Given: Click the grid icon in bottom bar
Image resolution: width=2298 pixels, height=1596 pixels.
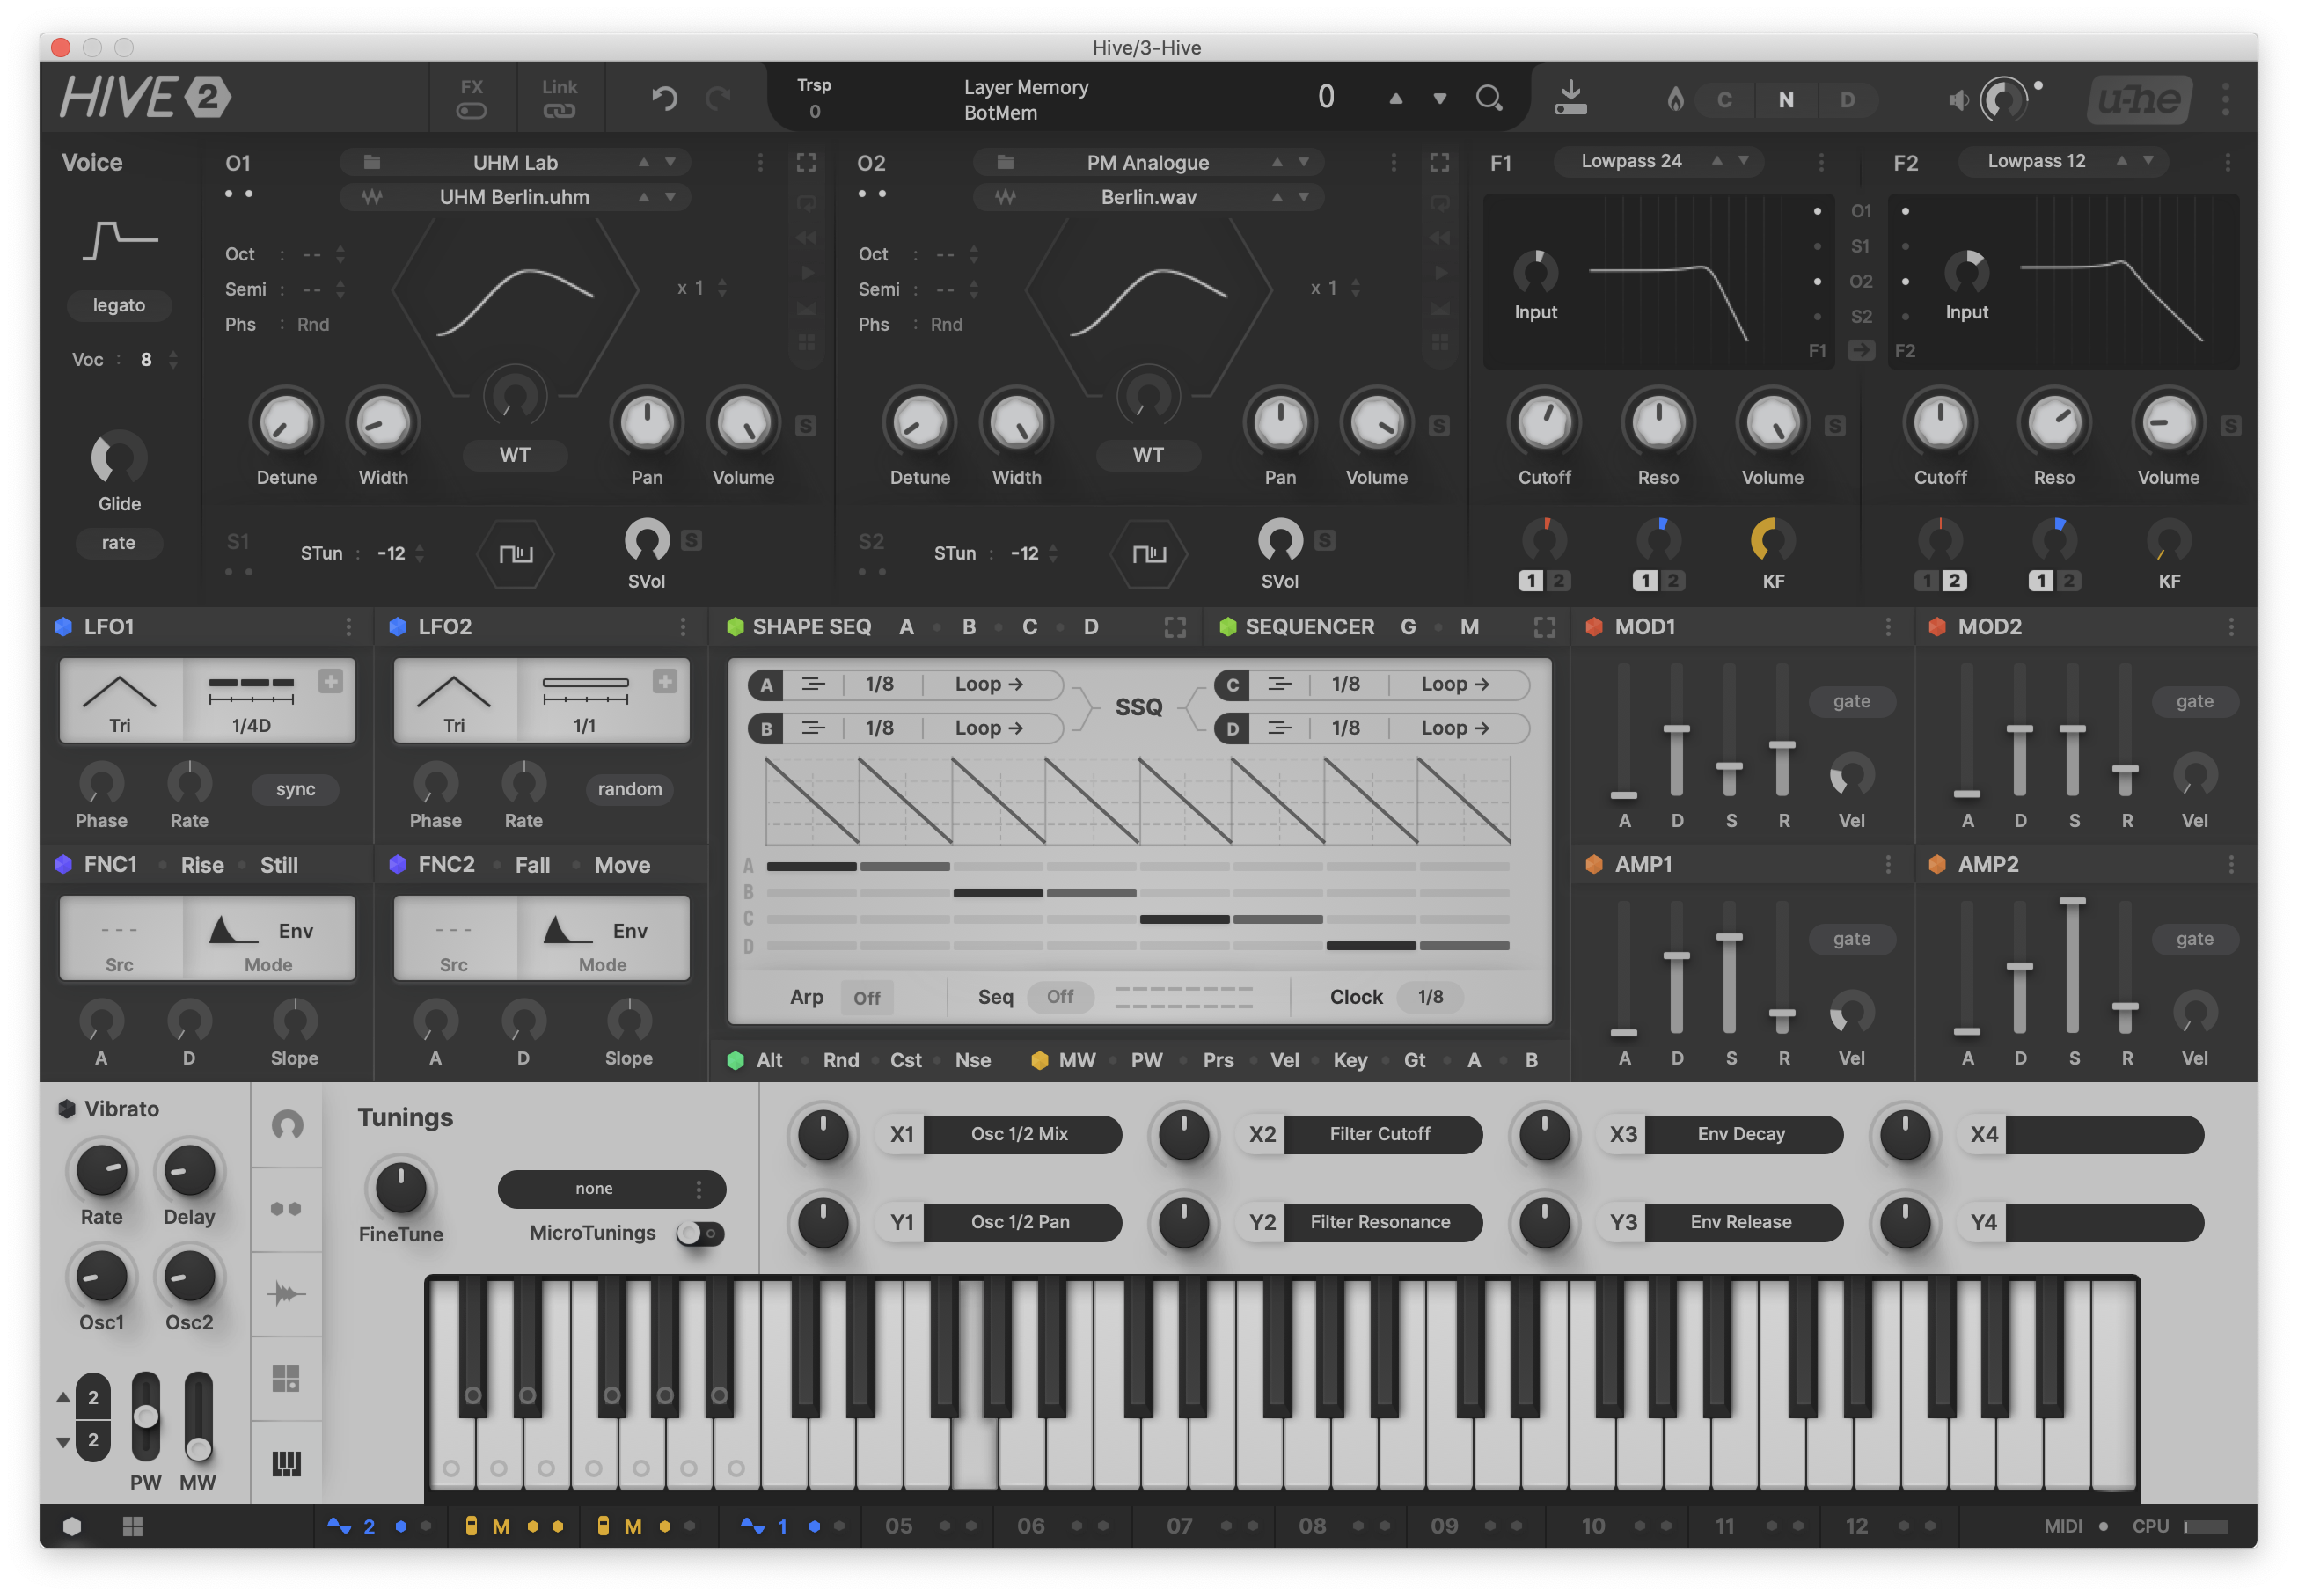Looking at the screenshot, I should (133, 1526).
